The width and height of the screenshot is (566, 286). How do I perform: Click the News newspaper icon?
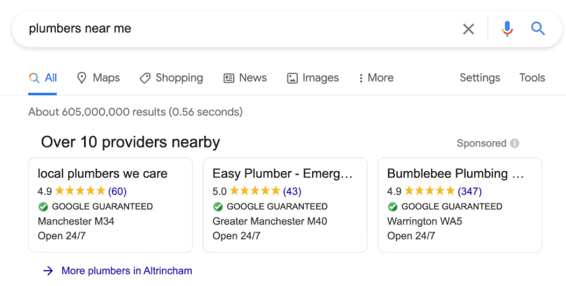[229, 78]
